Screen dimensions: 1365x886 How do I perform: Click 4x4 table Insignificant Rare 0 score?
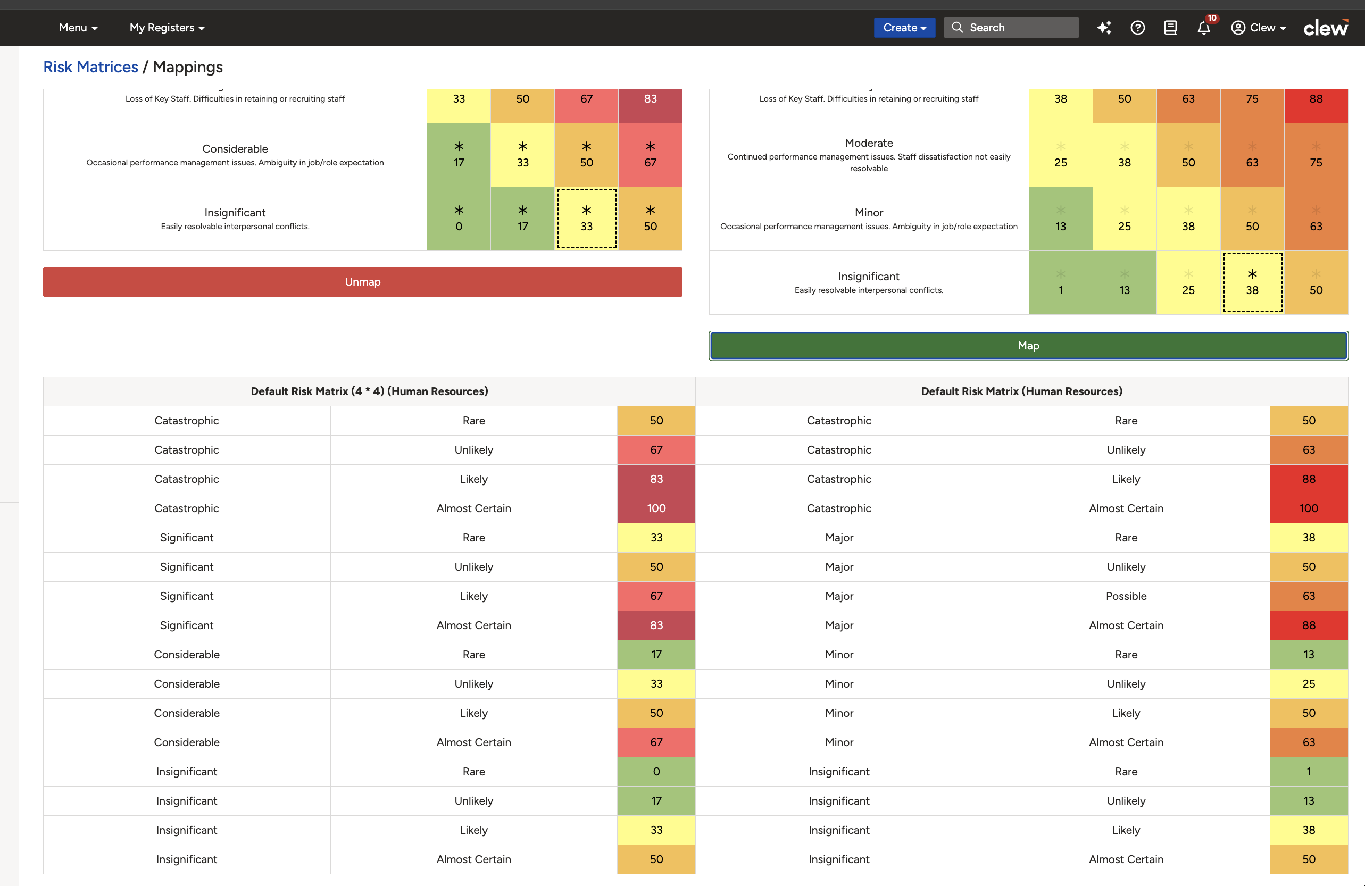click(x=656, y=771)
